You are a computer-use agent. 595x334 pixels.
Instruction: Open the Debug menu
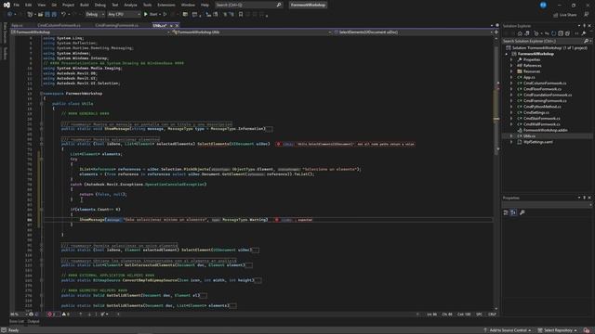coord(100,5)
